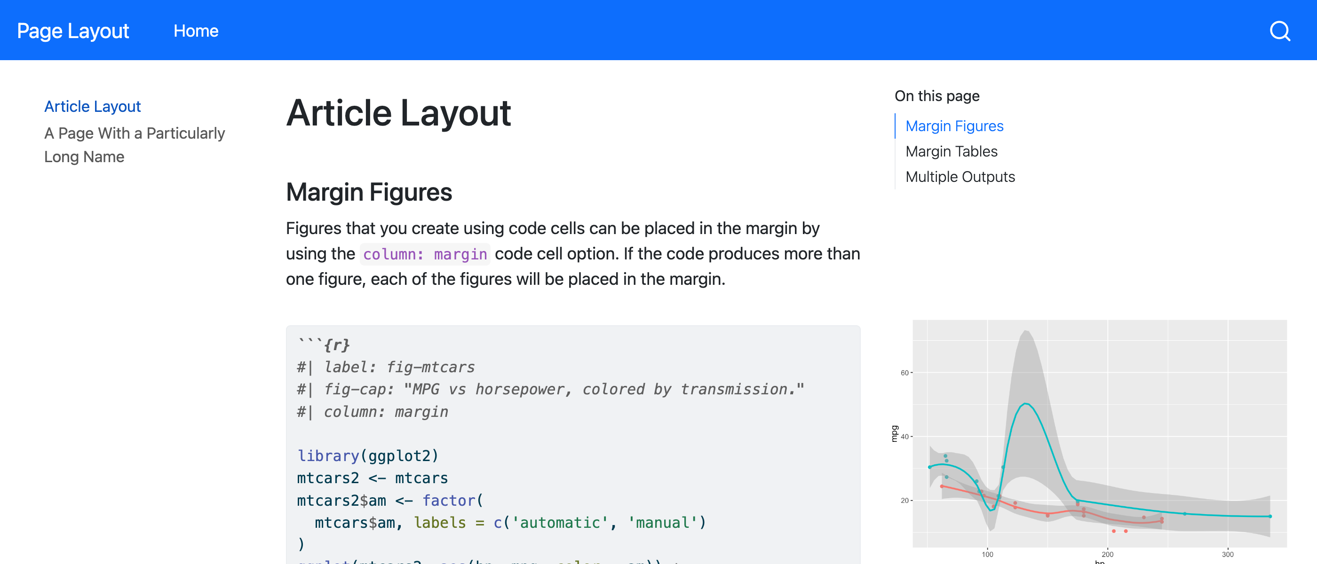Click the fig-cap option in the code cell

pos(549,389)
